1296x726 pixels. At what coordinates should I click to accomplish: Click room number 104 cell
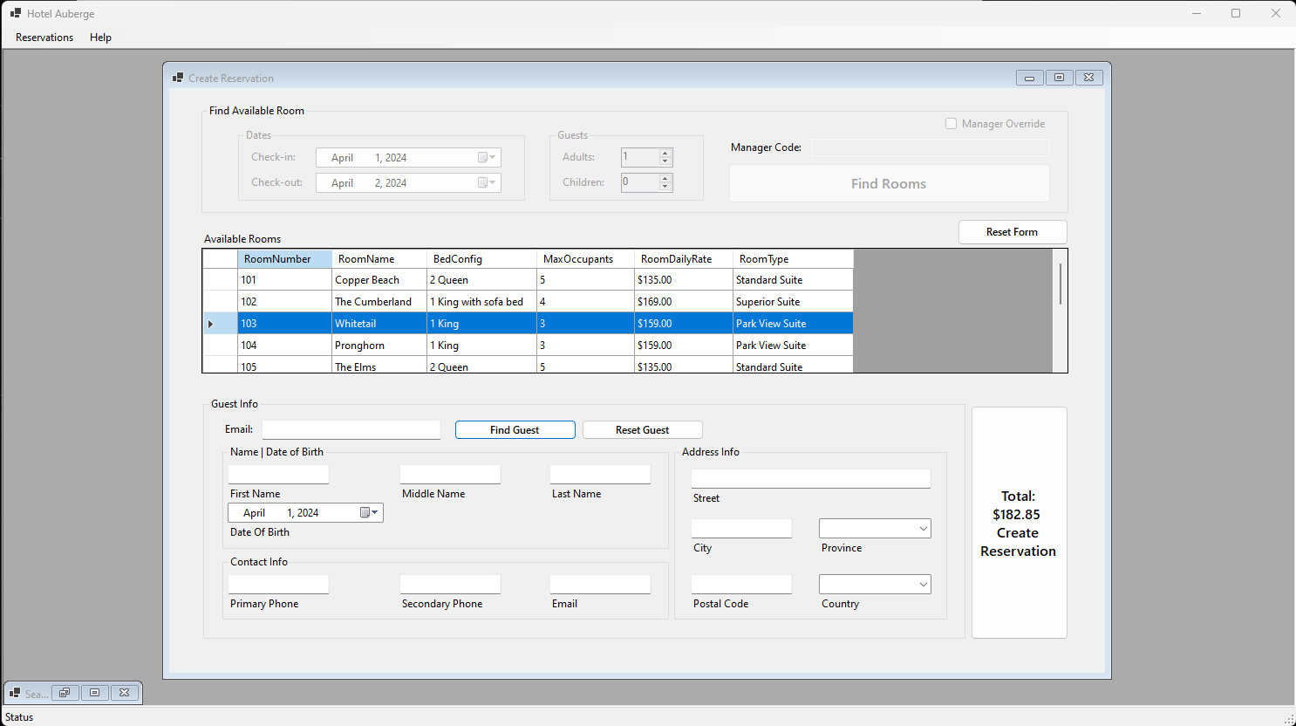tap(284, 346)
